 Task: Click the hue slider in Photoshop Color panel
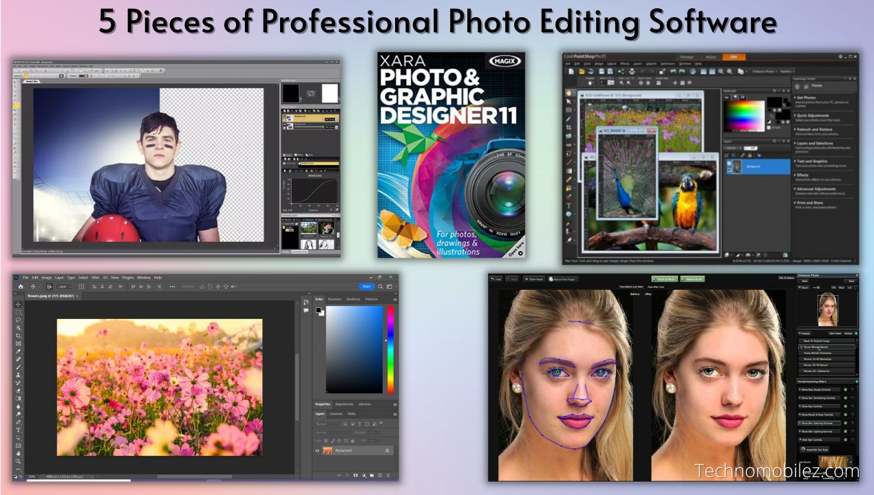[x=390, y=350]
